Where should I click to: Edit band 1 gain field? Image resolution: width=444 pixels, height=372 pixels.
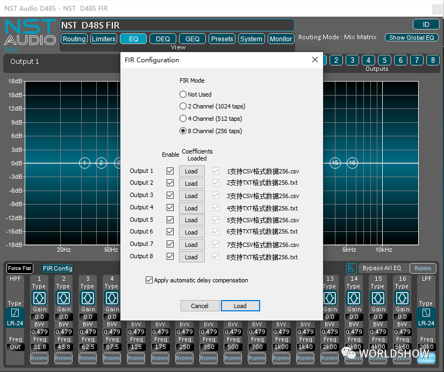[x=39, y=317]
